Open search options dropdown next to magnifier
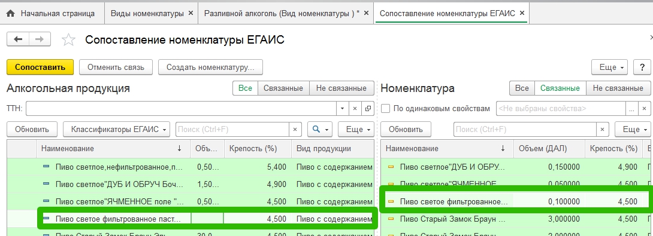This screenshot has width=653, height=236. coord(328,129)
